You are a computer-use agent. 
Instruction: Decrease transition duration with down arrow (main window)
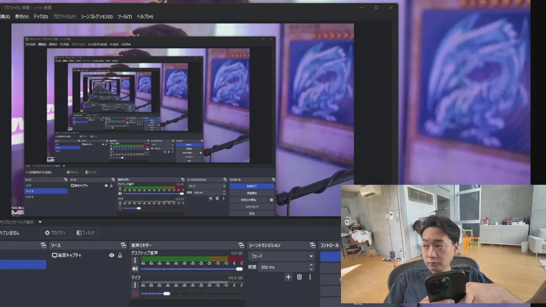click(311, 269)
